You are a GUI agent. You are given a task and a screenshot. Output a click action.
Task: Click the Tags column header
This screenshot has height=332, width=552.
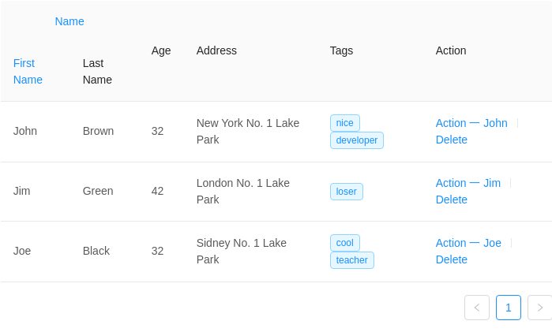pyautogui.click(x=341, y=50)
